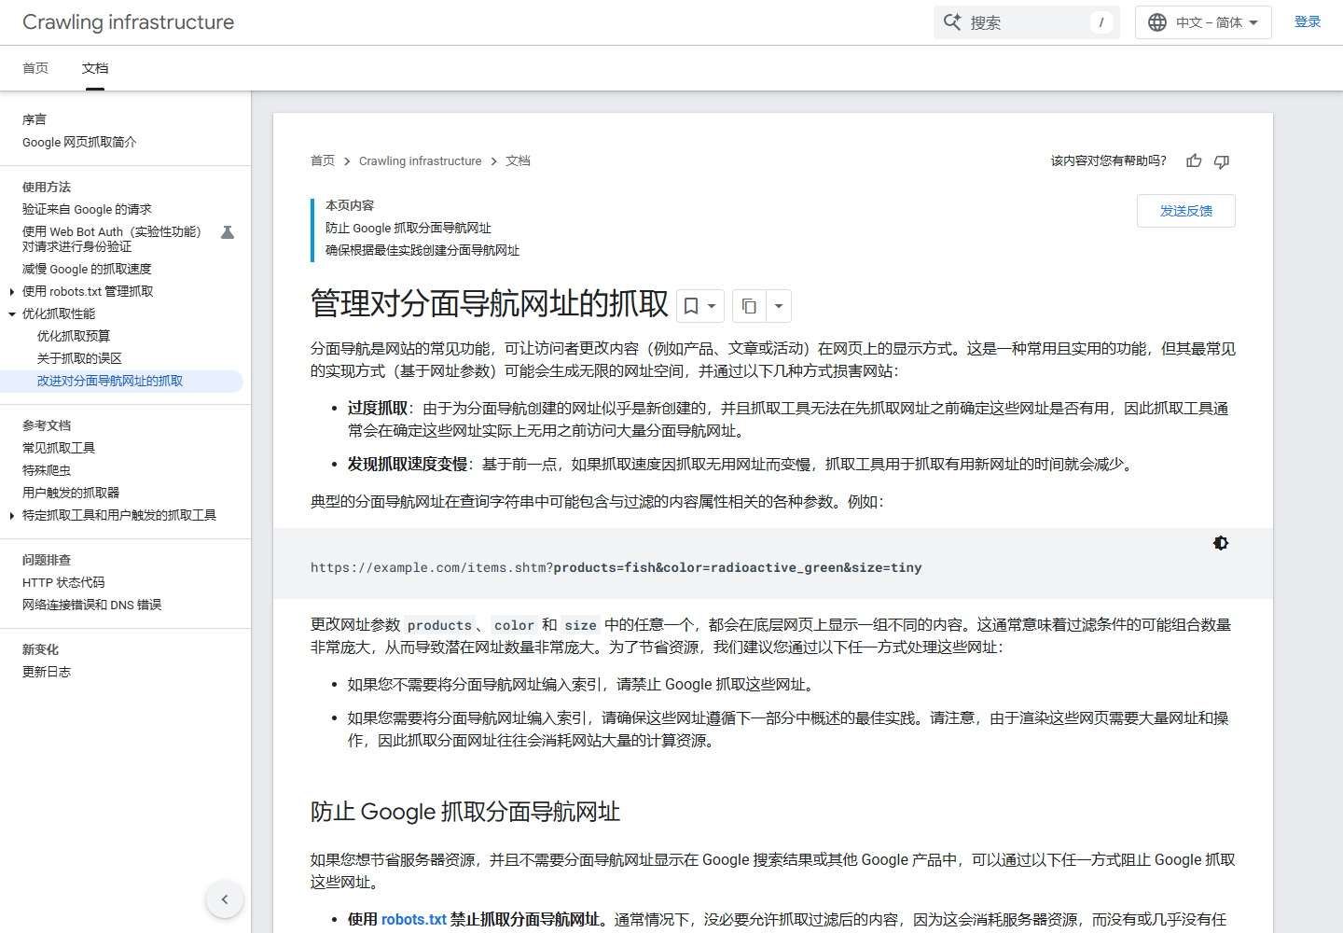
Task: Open 验证来自 Google 的请求 in sidebar
Action: coord(87,210)
